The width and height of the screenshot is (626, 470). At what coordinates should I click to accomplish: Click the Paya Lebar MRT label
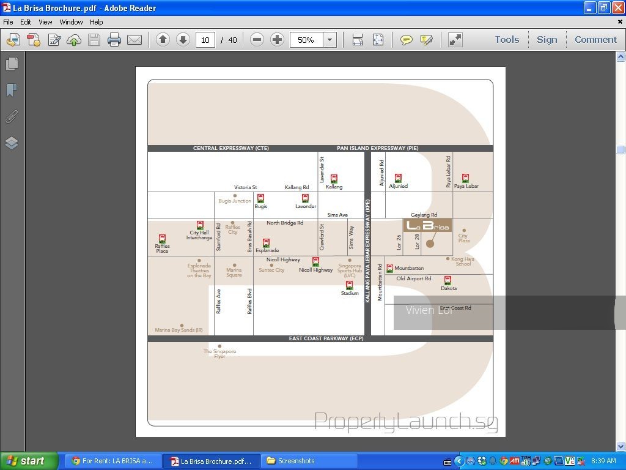tap(466, 186)
